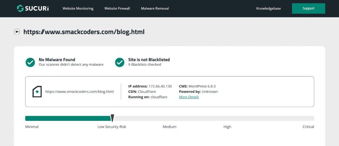Open the Website Monitoring menu
Viewport: 339px width, 146px height.
point(78,8)
